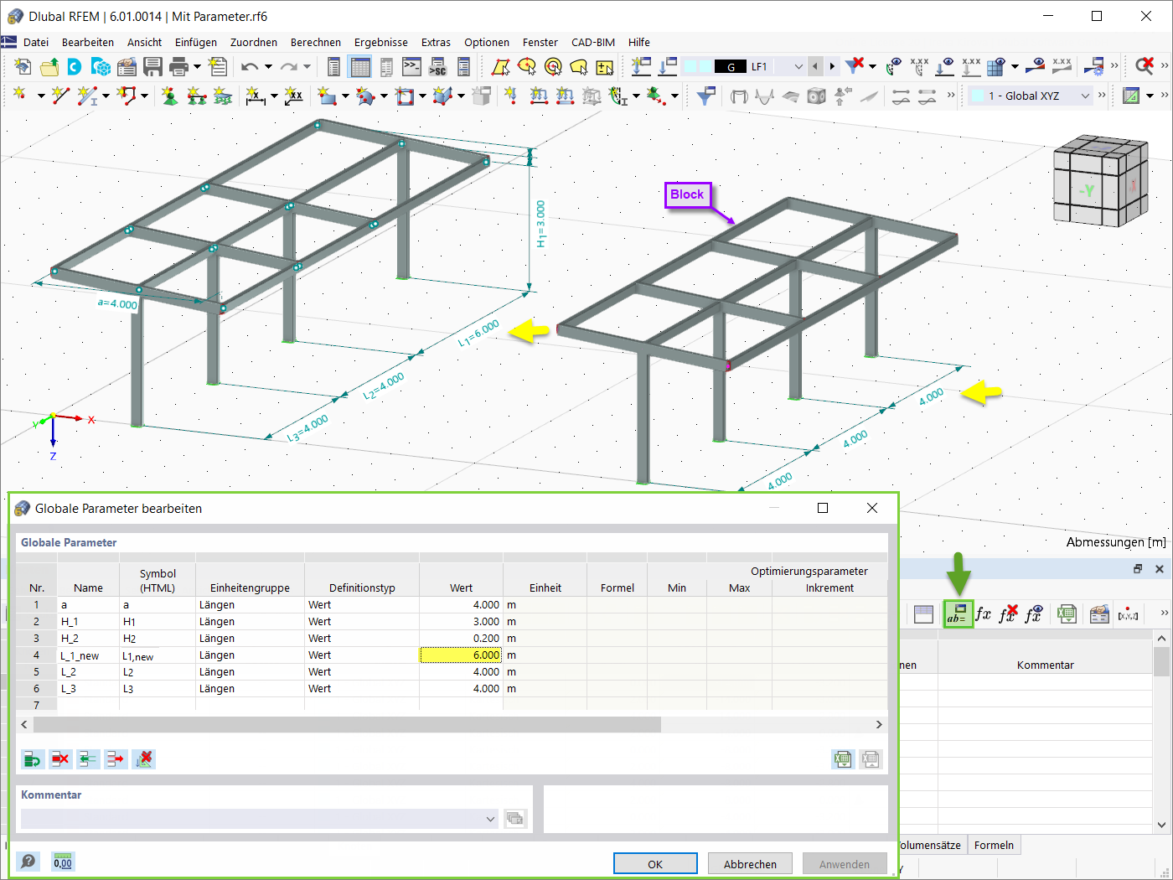1173x880 pixels.
Task: Open help in the Globale Parameter dialog
Action: coord(28,862)
